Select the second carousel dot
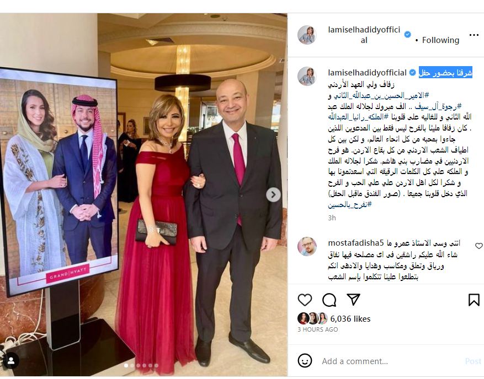484x379 pixels. point(132,365)
